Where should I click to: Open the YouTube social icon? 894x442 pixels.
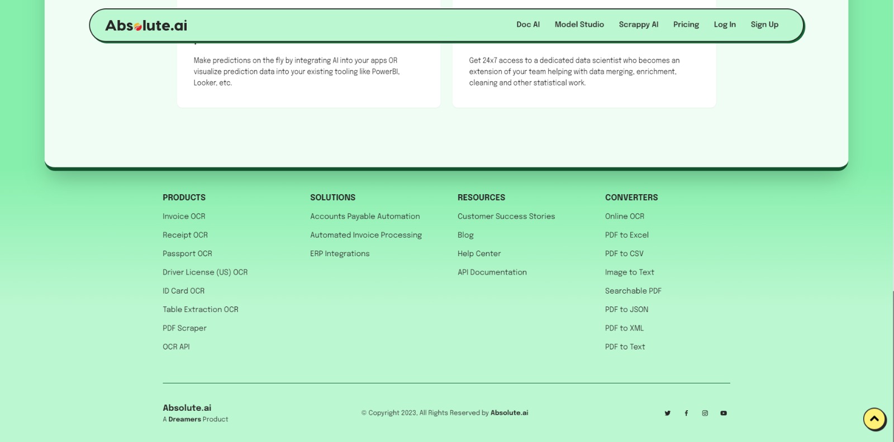coord(724,413)
